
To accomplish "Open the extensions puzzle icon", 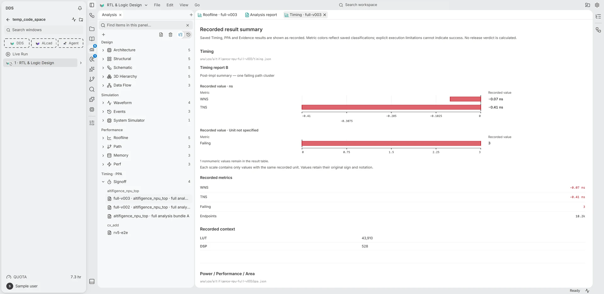I will click(92, 99).
